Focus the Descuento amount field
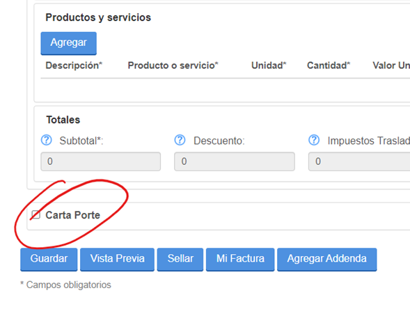 point(235,161)
